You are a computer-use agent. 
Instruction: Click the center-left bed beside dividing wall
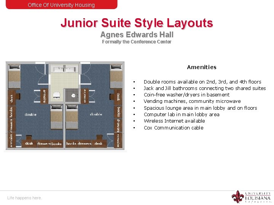click(56, 117)
